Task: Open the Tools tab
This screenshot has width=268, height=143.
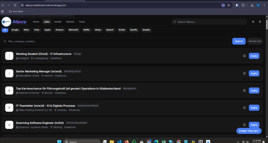Action: pos(82,22)
